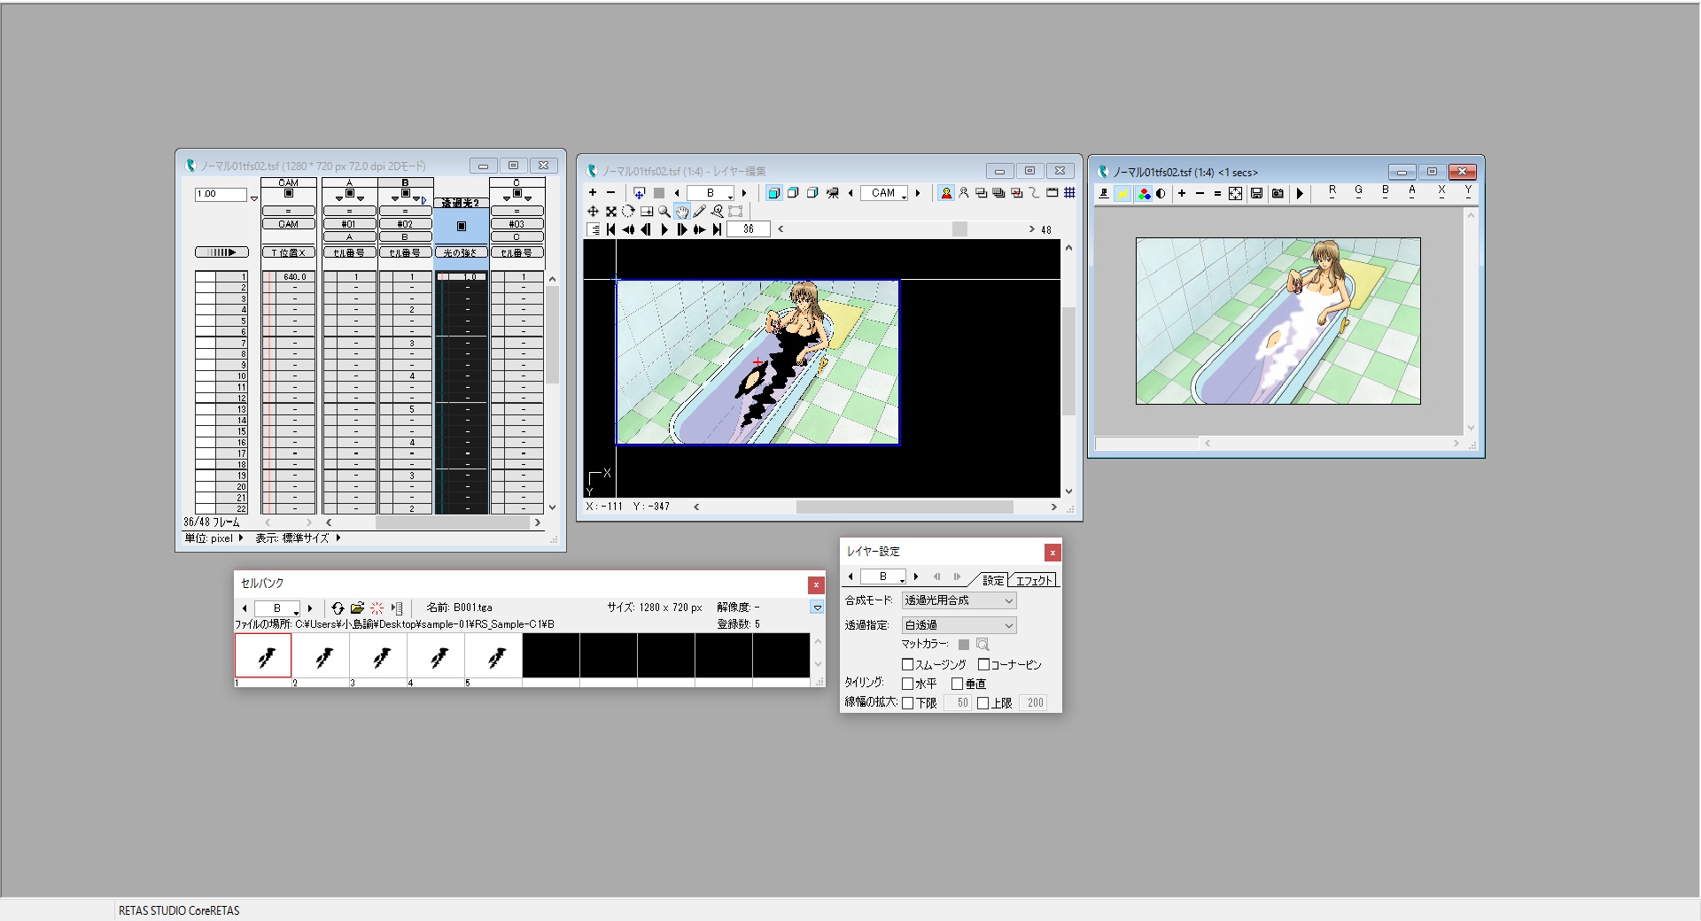Screen dimensions: 1701x921
Task: Click the save floppy icon in preview
Action: [x=1256, y=194]
